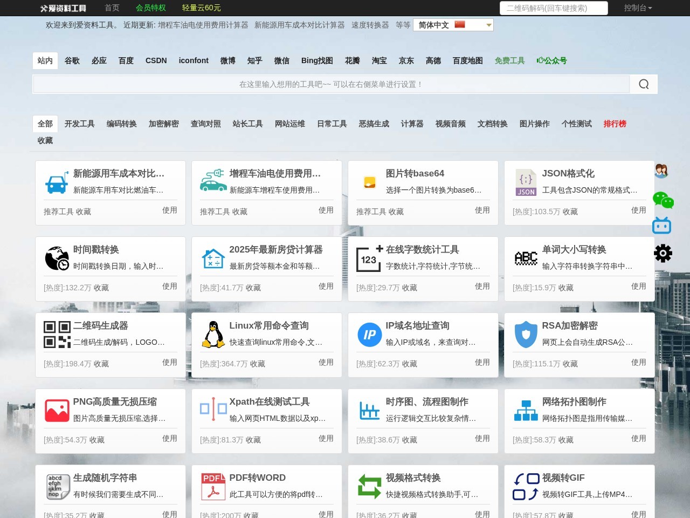Click 使用 on the 时间戳转换 card

(170, 286)
